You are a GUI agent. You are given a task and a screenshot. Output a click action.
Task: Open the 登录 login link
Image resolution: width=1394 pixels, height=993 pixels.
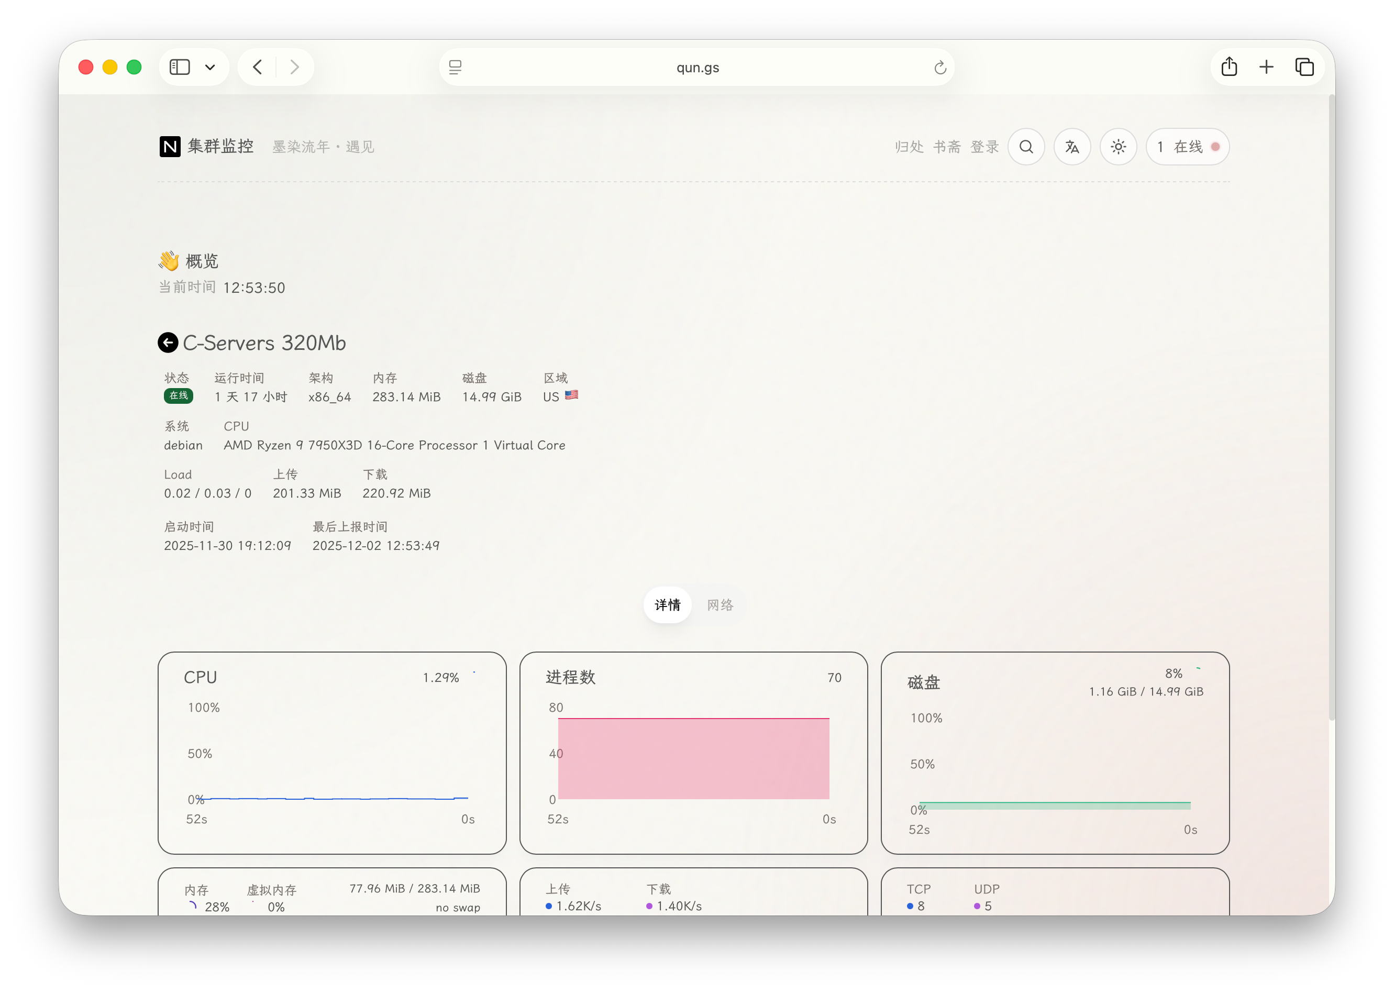[x=984, y=147]
